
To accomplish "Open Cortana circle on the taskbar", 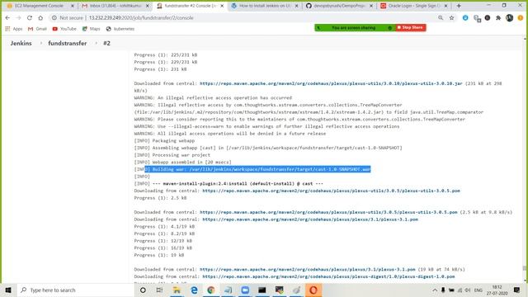I will click(143, 290).
